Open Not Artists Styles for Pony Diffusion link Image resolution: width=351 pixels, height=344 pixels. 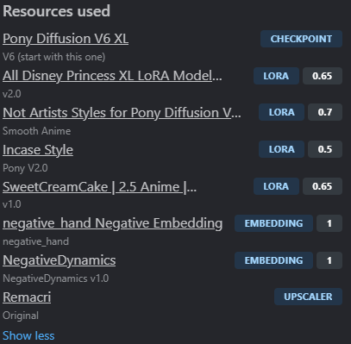[122, 112]
